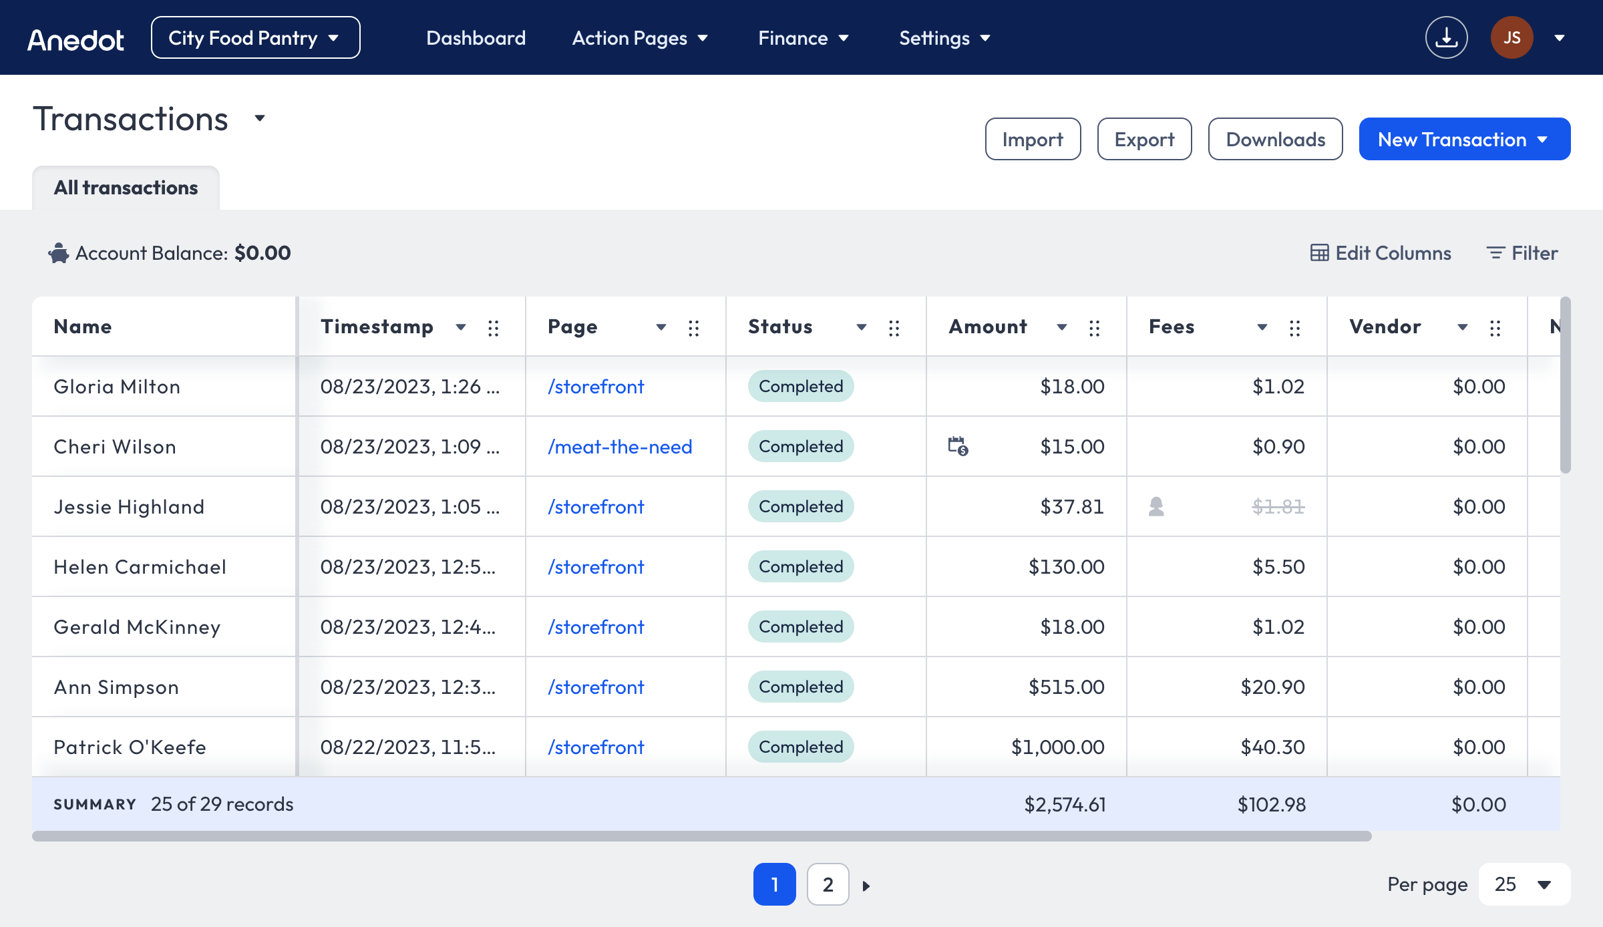The height and width of the screenshot is (927, 1603).
Task: Go to page 2 of results
Action: (828, 885)
